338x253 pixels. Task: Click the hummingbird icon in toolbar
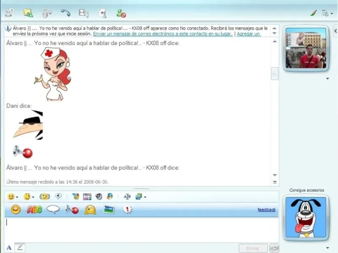[x=76, y=196]
